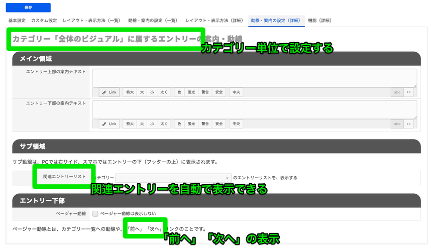Switch to the カスタム設定 tab
The image size is (431, 249).
(x=44, y=21)
